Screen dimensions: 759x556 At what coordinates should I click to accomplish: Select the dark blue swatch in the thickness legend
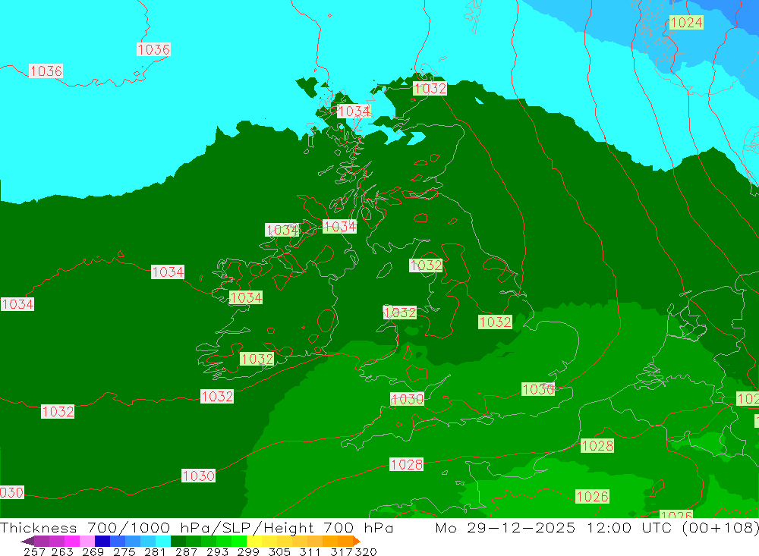(x=102, y=541)
